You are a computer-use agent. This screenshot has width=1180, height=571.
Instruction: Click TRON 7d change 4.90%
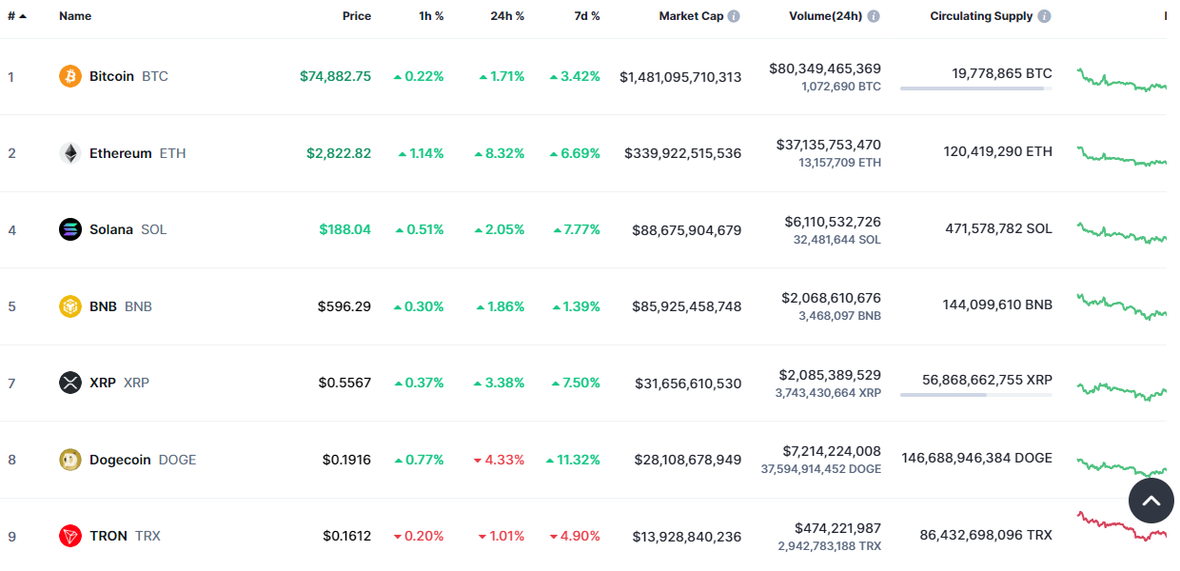575,536
